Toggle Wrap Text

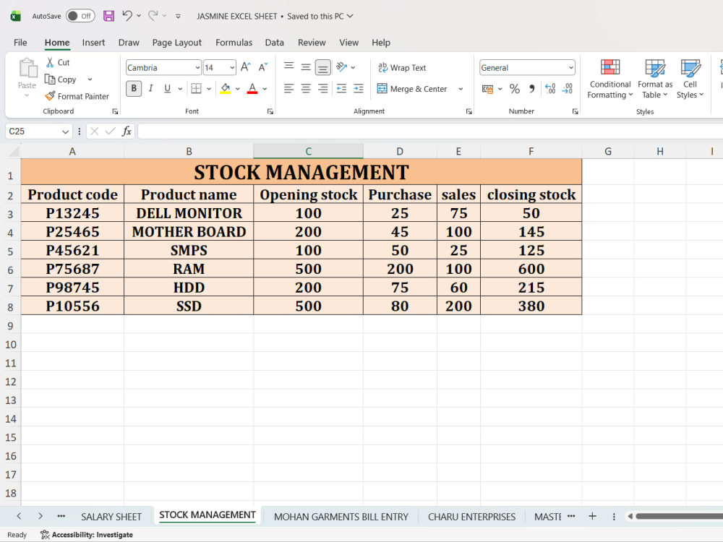(x=402, y=67)
